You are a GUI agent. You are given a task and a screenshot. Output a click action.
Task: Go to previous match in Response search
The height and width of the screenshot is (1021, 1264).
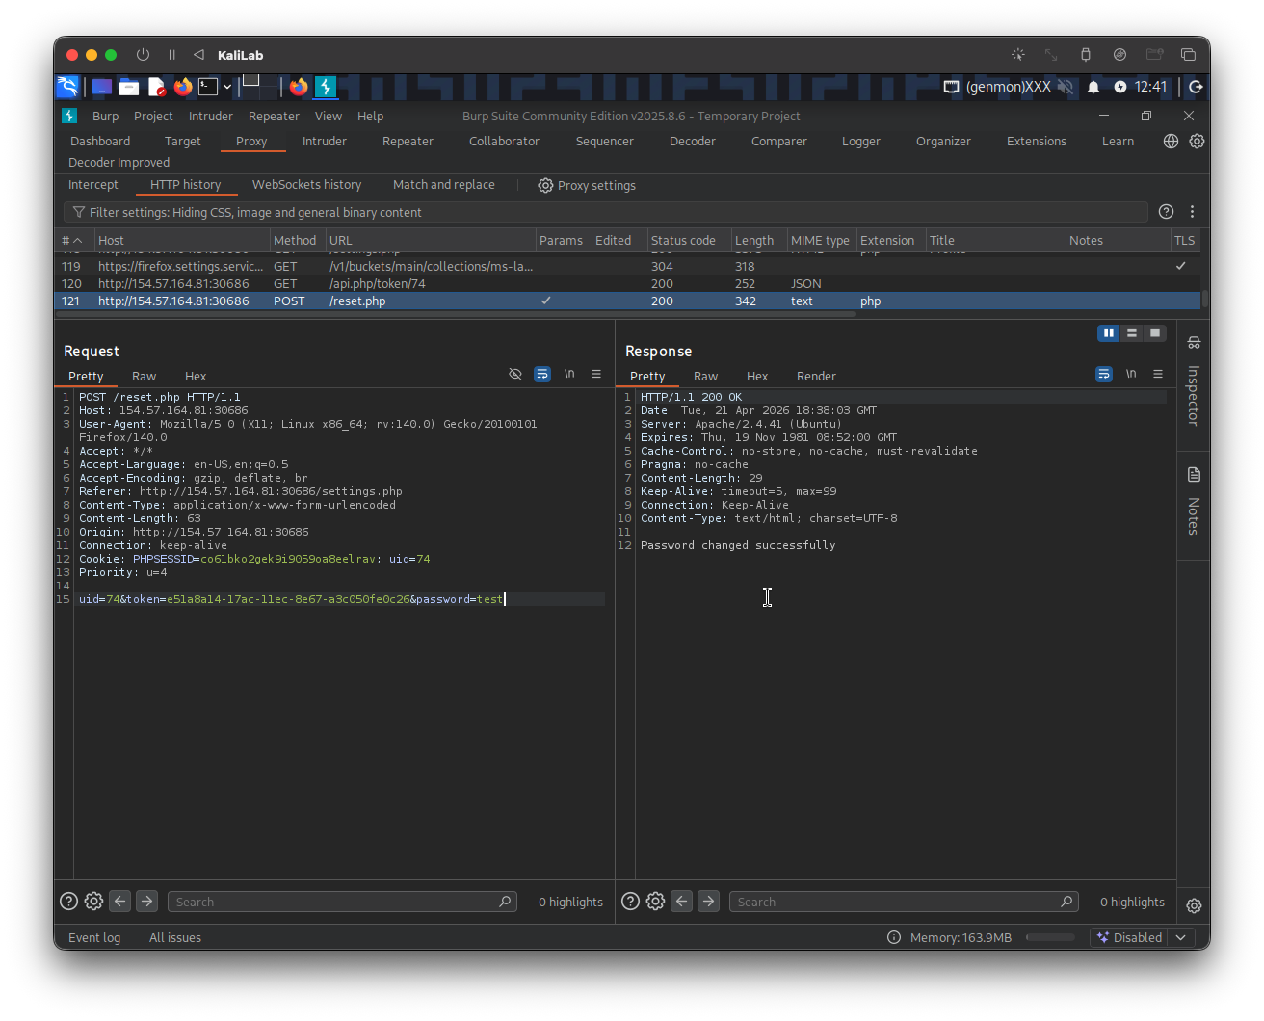click(x=682, y=902)
